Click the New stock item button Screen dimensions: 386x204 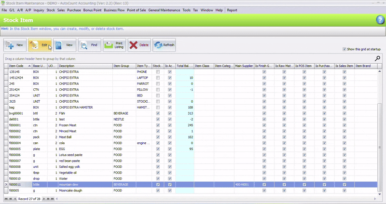point(15,45)
